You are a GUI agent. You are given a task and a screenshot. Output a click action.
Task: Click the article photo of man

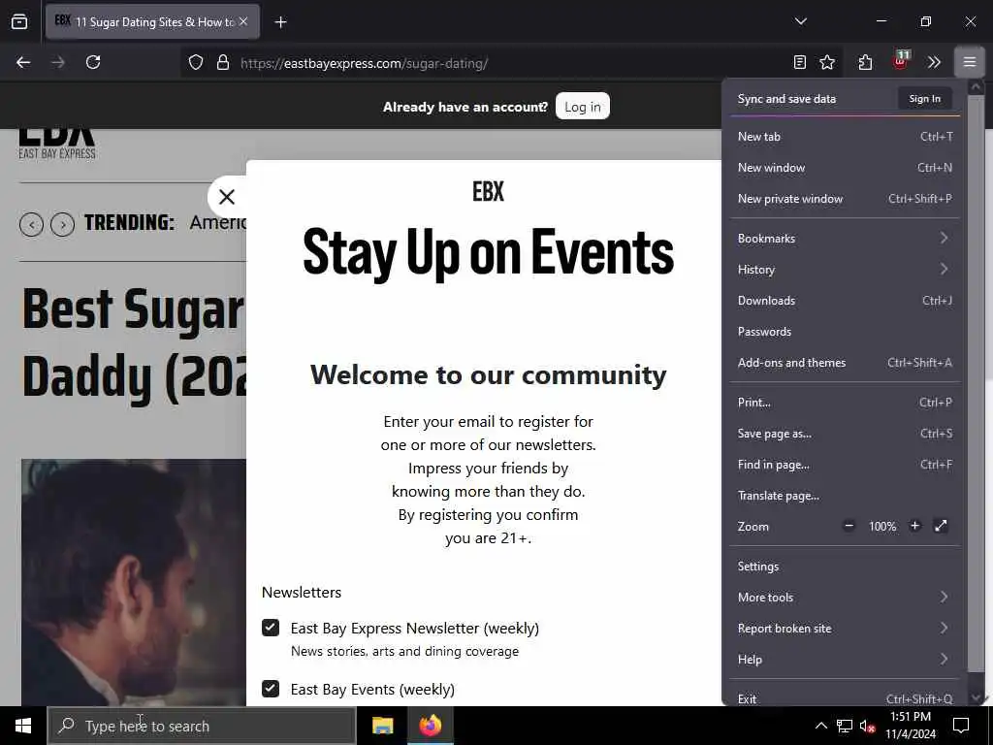pyautogui.click(x=134, y=582)
